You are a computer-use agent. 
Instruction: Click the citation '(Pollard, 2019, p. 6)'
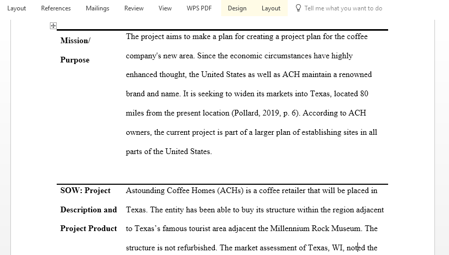[x=266, y=113]
